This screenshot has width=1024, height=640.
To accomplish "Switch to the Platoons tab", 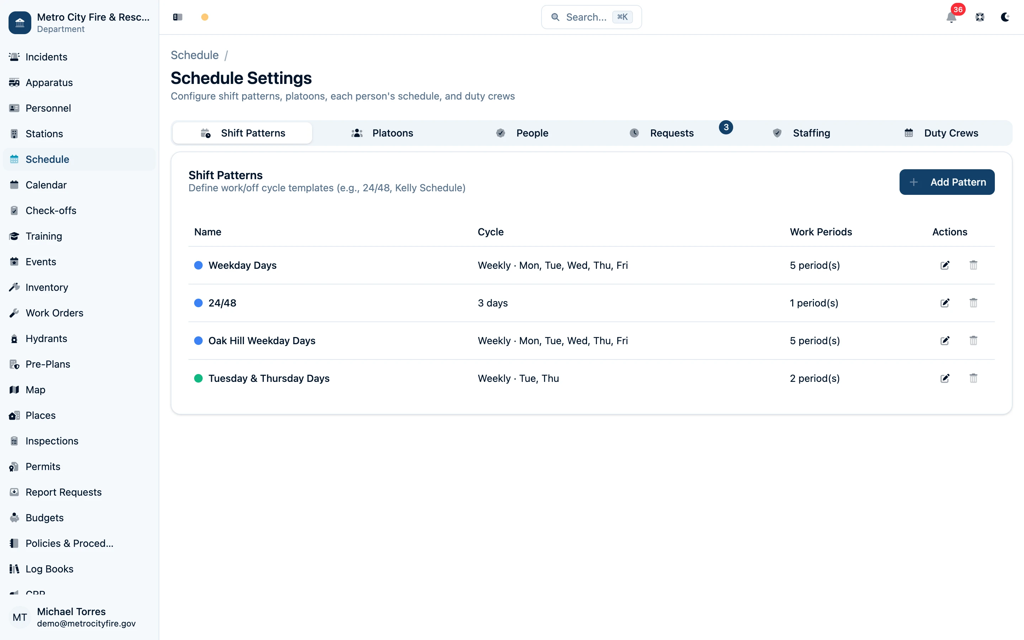I will pyautogui.click(x=382, y=133).
